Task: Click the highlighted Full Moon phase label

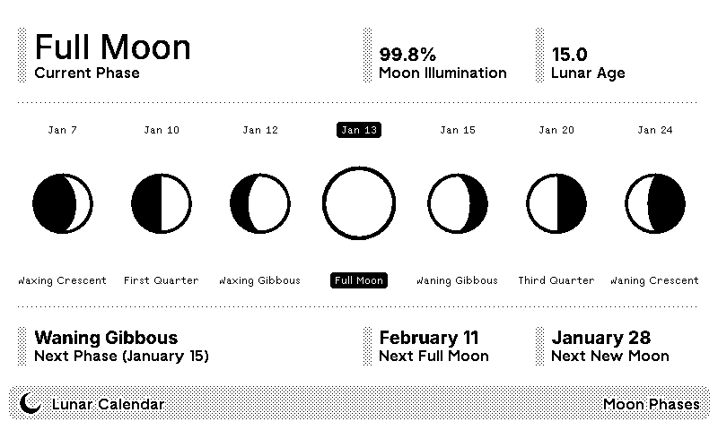Action: [359, 280]
